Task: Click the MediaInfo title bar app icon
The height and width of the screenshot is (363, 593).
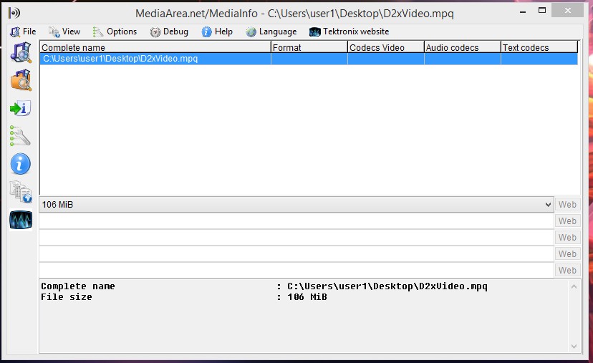Action: coord(14,13)
